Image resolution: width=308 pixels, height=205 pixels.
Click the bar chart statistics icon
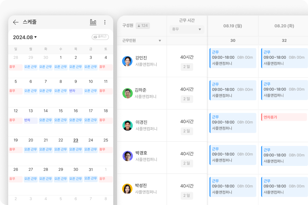pos(93,22)
